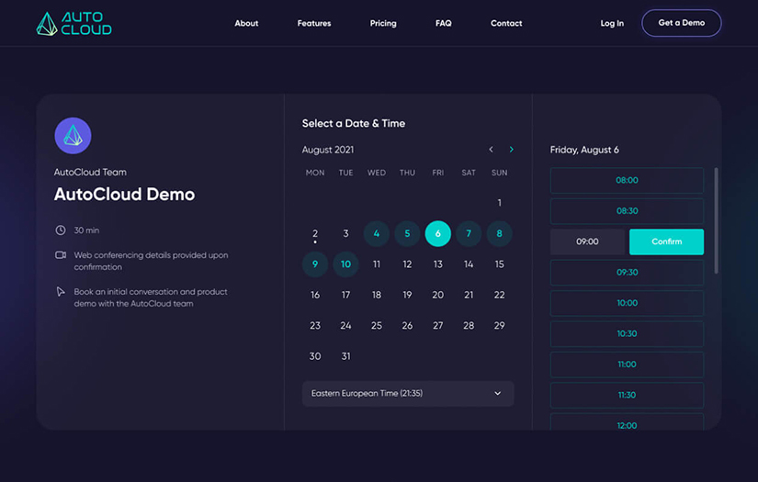Select the 12:00 time slot
The height and width of the screenshot is (482, 758).
pos(627,421)
